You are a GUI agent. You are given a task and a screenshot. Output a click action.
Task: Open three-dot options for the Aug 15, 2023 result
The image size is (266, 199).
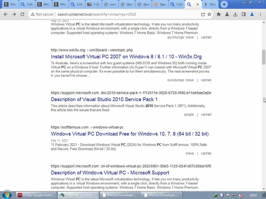pos(197,38)
